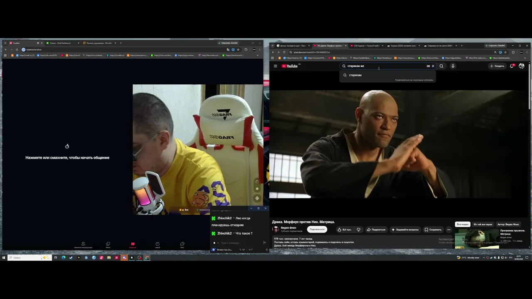This screenshot has width=532, height=299.
Task: Bookmark the YouTube page with the star
Action: point(505,52)
